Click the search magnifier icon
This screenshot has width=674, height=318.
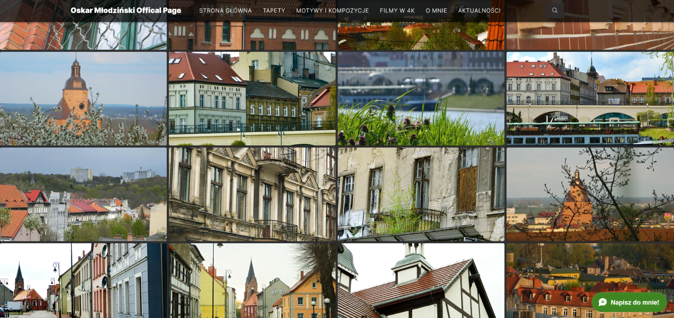(x=555, y=11)
